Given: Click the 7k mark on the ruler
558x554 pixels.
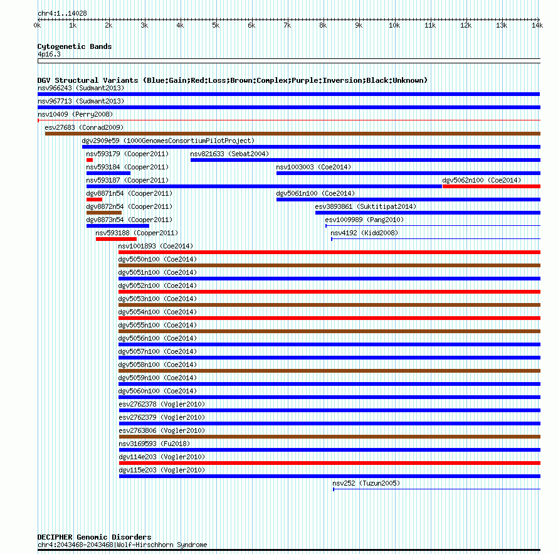Looking at the screenshot, I should click(x=287, y=25).
